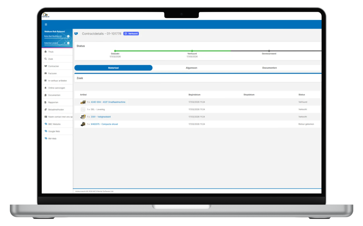
Task: Switch to the Documenten tab
Action: point(269,68)
